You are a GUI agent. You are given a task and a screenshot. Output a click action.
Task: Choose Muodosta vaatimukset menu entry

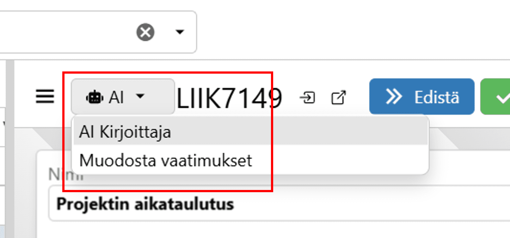point(166,160)
